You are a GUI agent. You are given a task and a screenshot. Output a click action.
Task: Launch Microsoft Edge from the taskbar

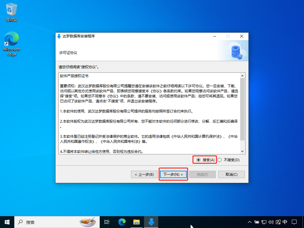pos(122,222)
